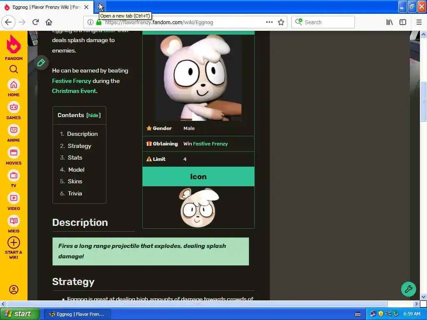This screenshot has width=427, height=320.
Task: Open Festive Frenzy link in Obtaining row
Action: 211,144
